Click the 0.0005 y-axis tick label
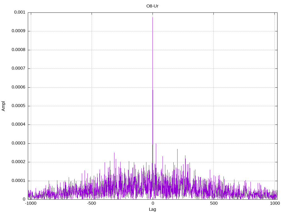285x213 pixels. 19,106
